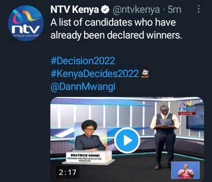Image resolution: width=212 pixels, height=182 pixels.
Task: Visit the @DannMwangi mention
Action: pyautogui.click(x=83, y=87)
